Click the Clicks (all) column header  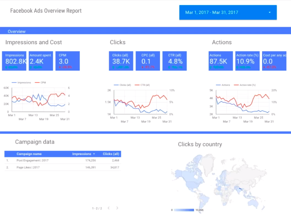(x=111, y=154)
